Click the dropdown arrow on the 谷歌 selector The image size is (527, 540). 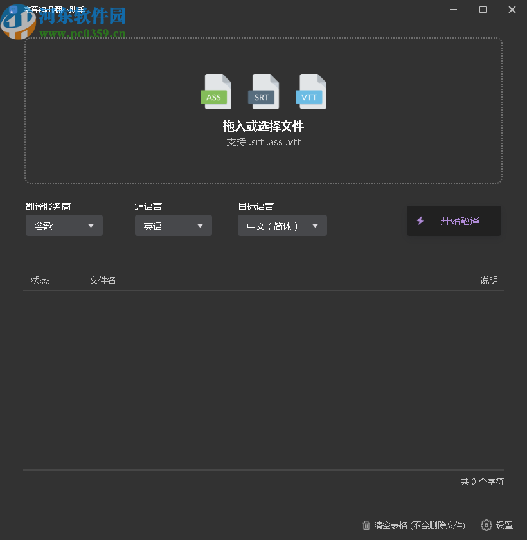coord(92,225)
